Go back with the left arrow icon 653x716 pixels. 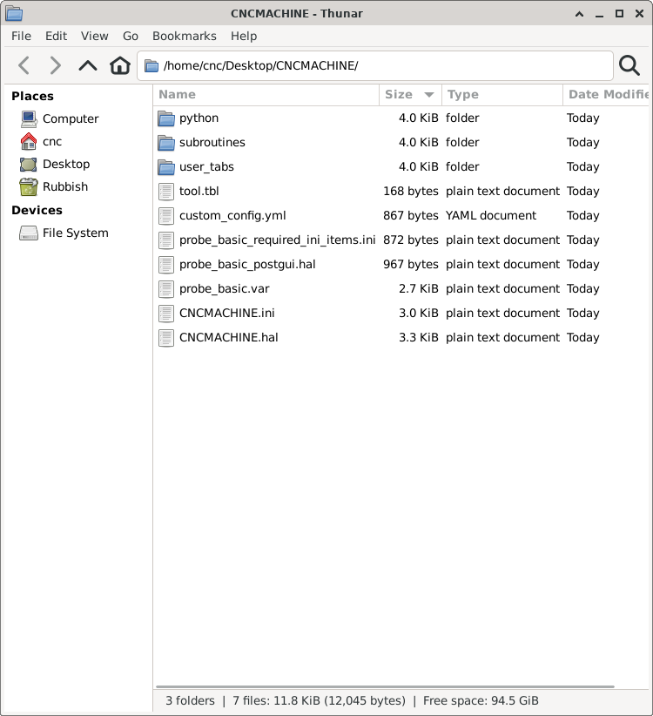click(24, 65)
